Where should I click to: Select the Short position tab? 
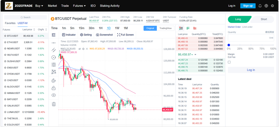point(263,19)
